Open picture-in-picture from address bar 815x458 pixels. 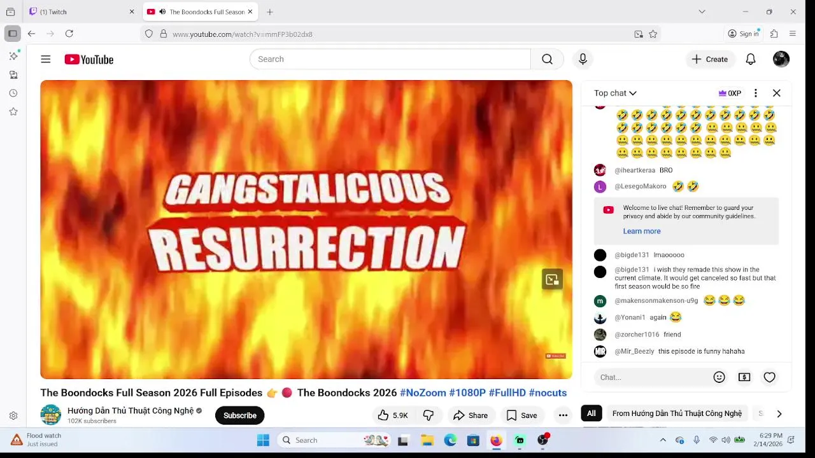point(639,34)
